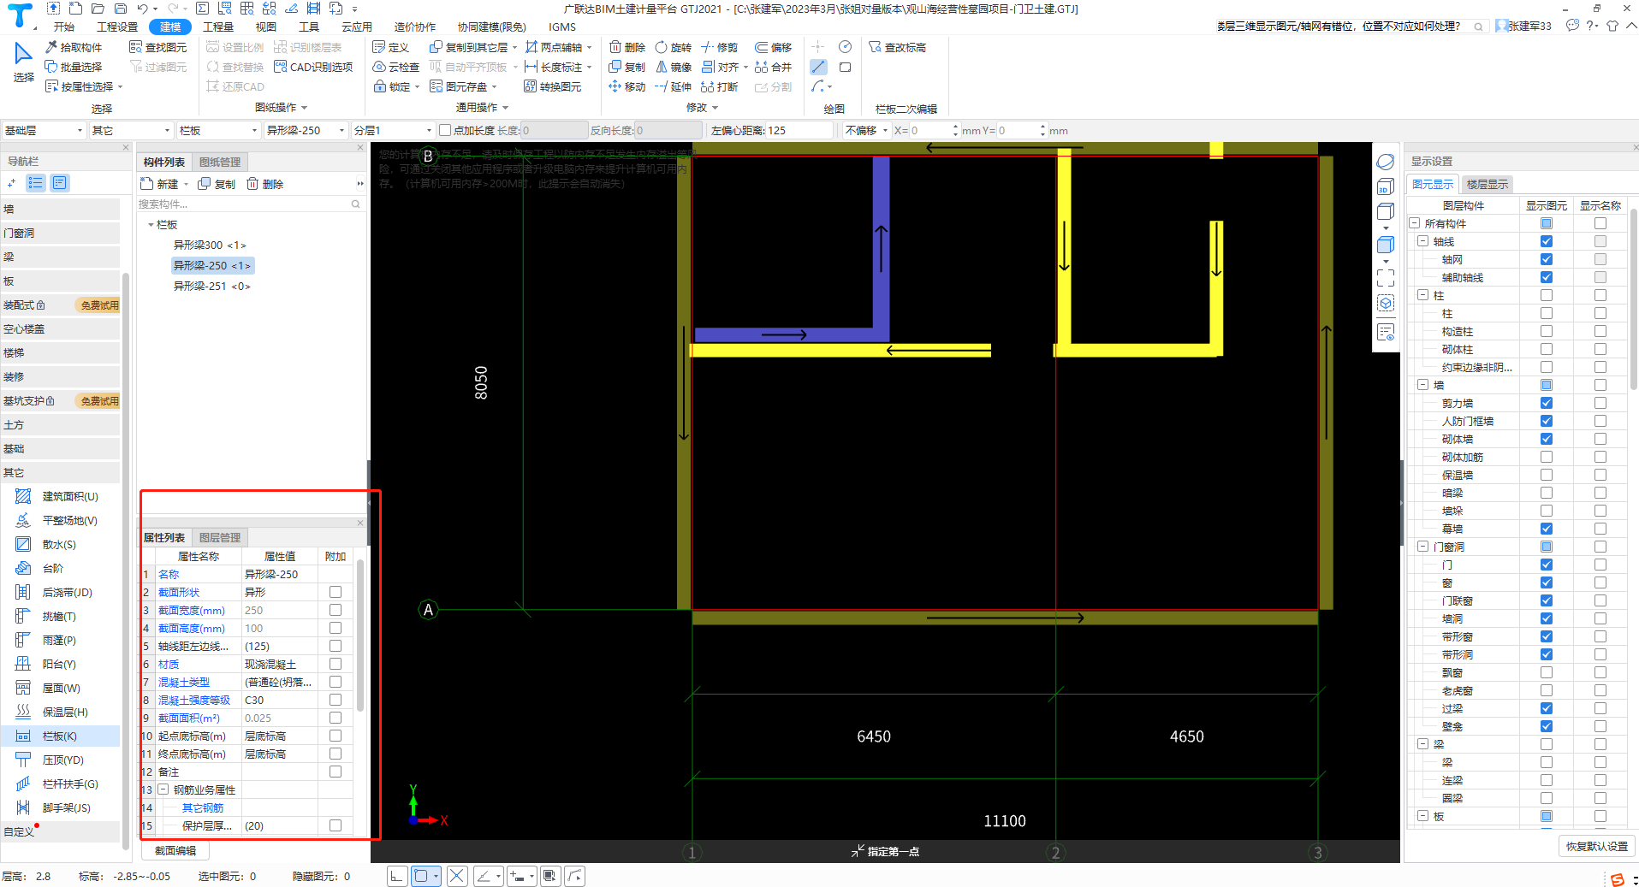Collapse the 墙 group in display settings

click(x=1422, y=385)
